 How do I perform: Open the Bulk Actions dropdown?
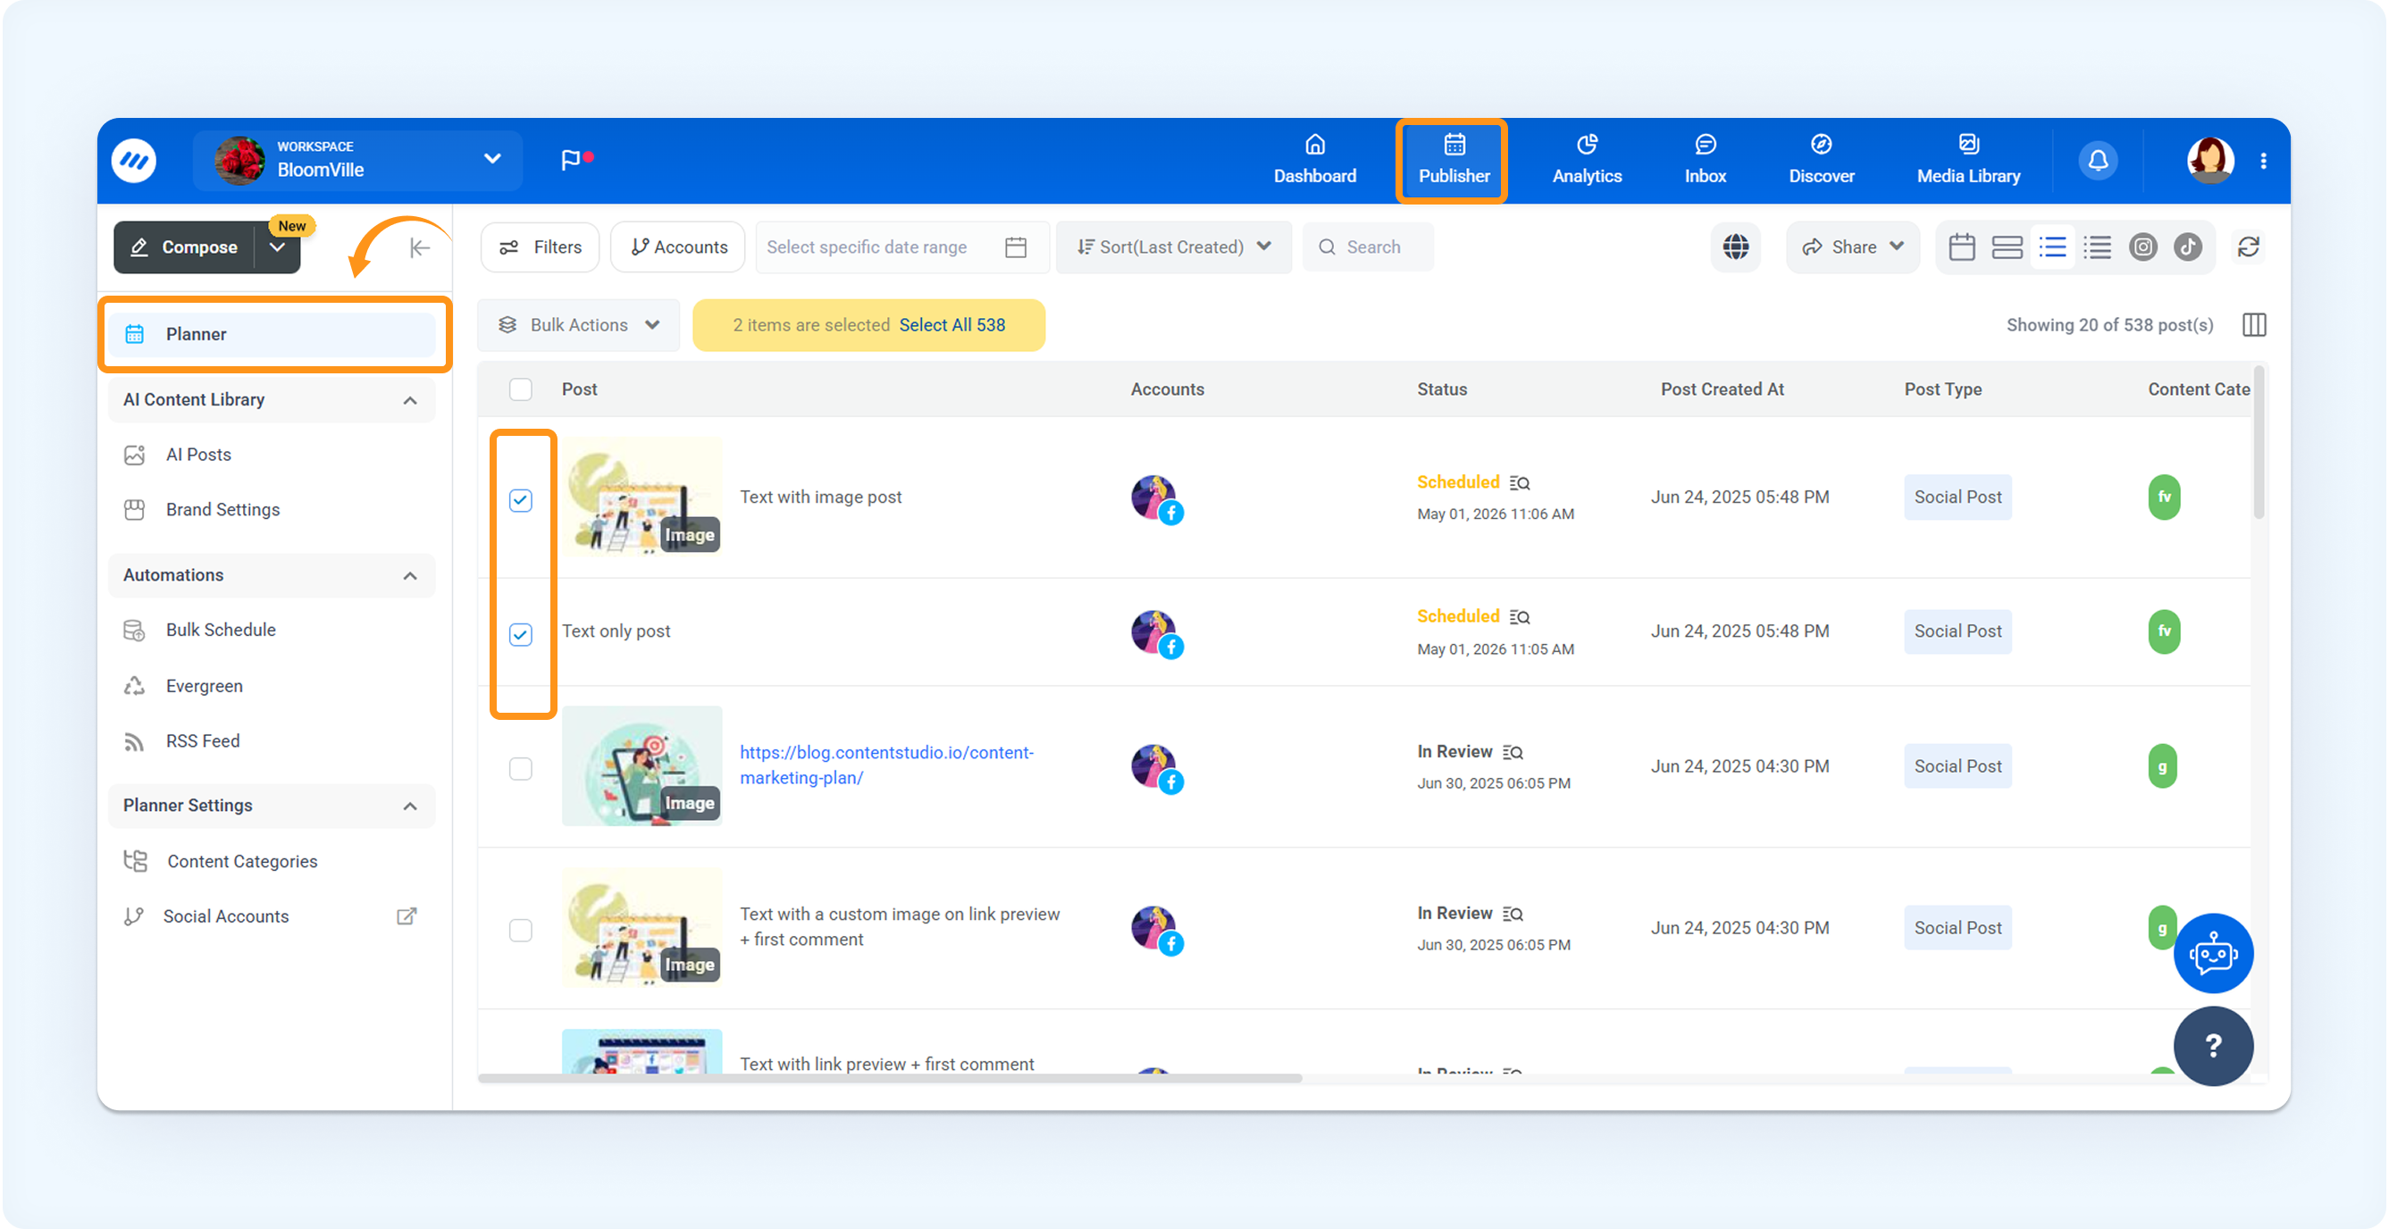[x=579, y=325]
